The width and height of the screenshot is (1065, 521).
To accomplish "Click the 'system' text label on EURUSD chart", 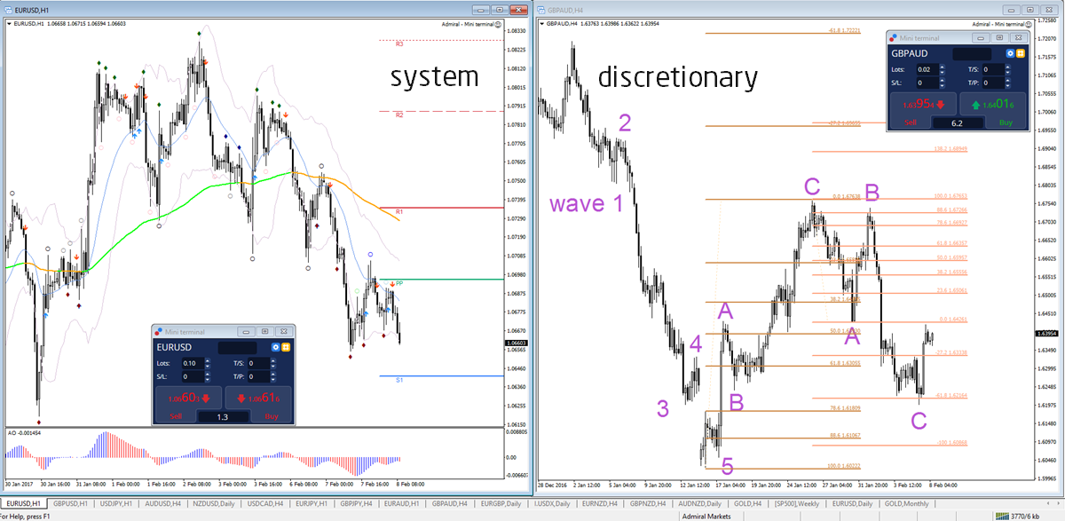I will pos(434,77).
